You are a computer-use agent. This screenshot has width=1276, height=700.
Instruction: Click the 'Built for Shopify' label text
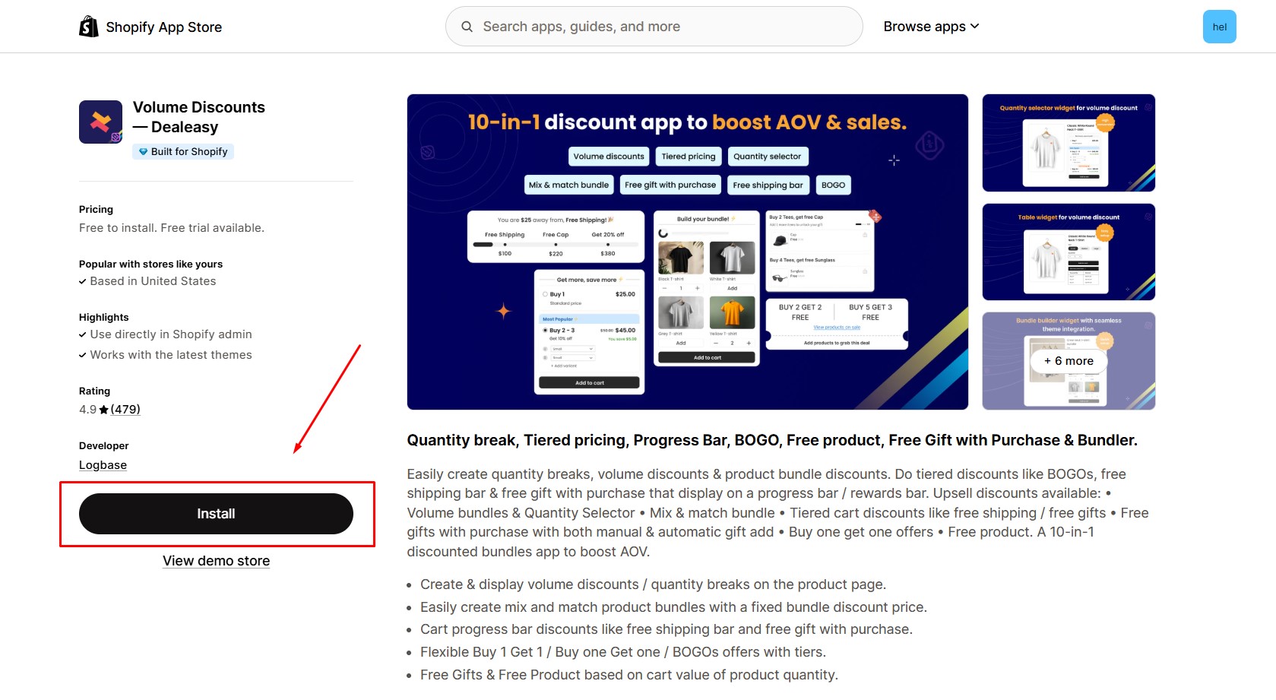click(x=189, y=152)
